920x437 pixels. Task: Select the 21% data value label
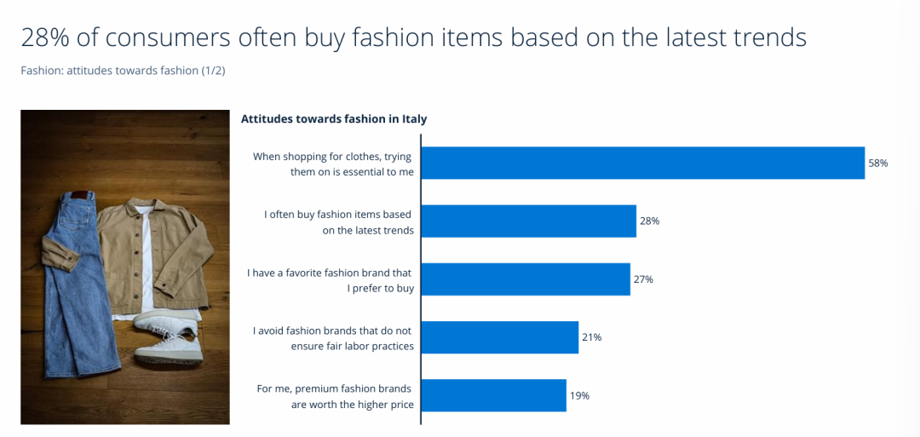tap(592, 337)
